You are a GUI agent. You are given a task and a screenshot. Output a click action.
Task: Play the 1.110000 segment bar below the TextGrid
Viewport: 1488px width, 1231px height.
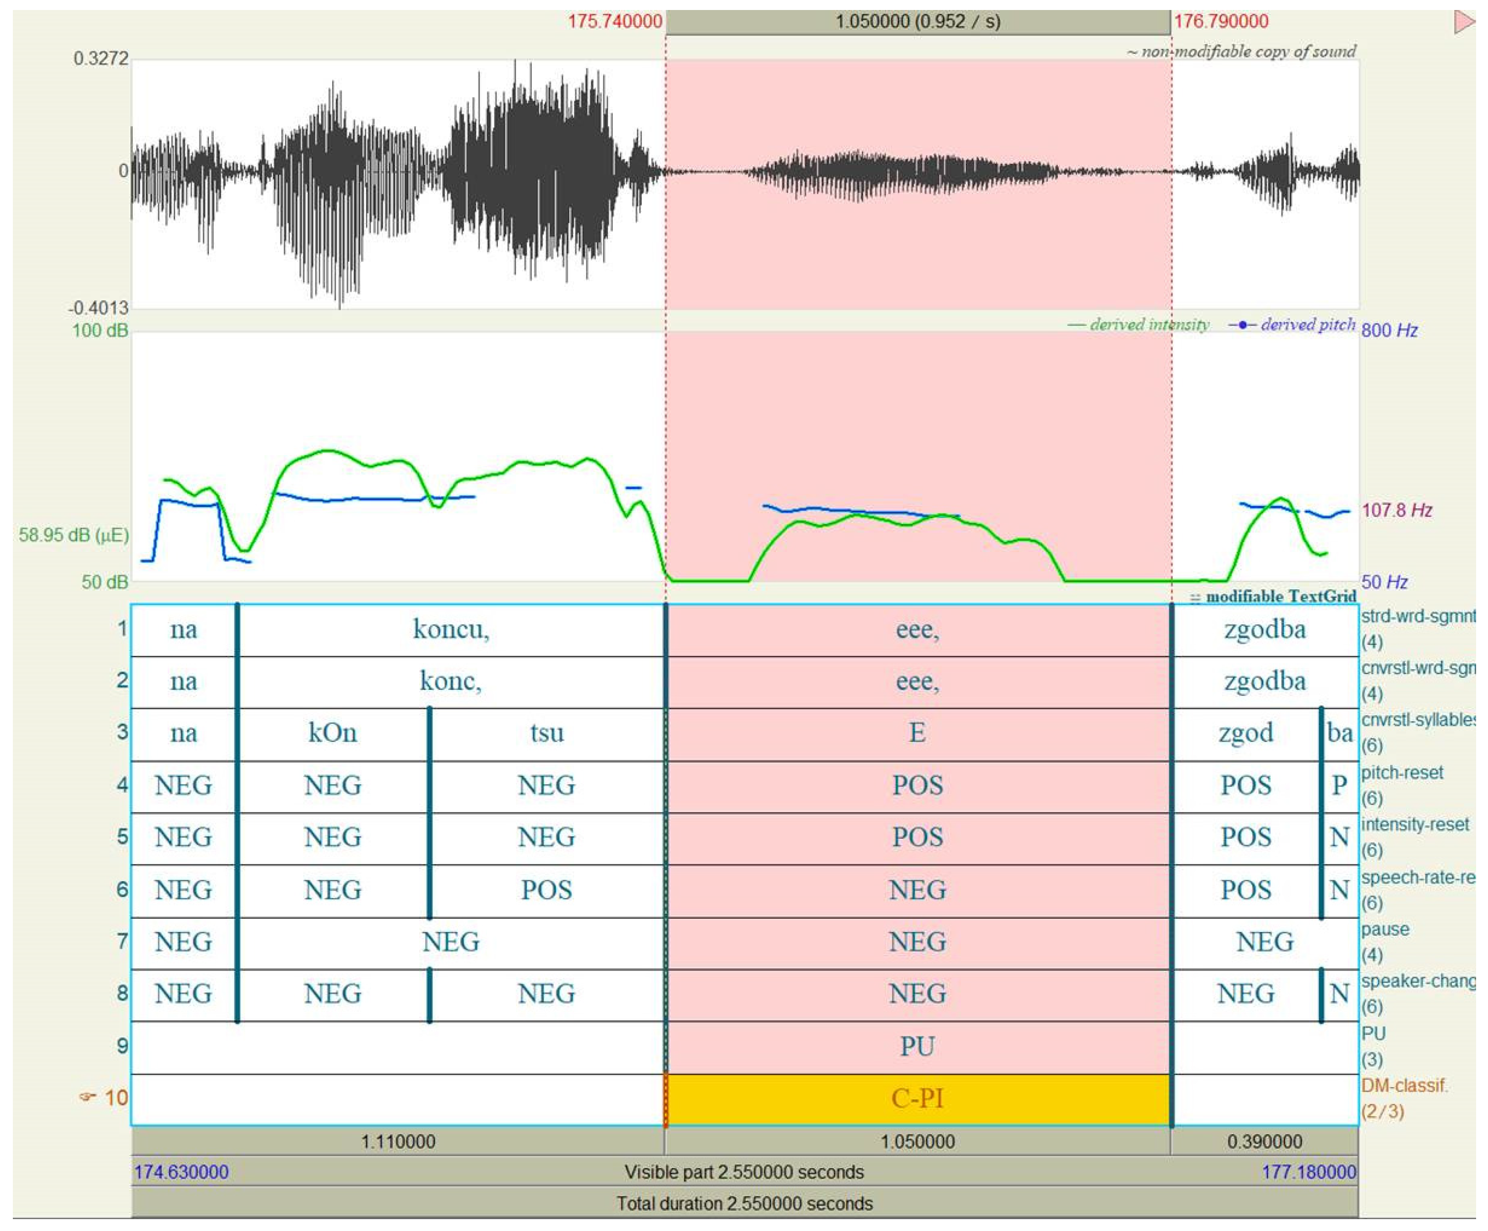397,1142
